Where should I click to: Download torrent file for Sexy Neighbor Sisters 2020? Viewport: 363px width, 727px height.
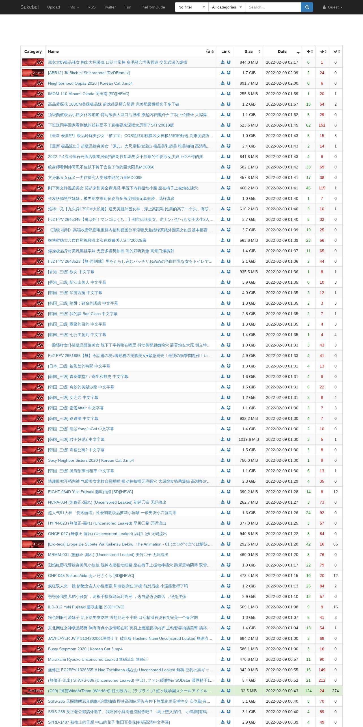[x=223, y=460]
